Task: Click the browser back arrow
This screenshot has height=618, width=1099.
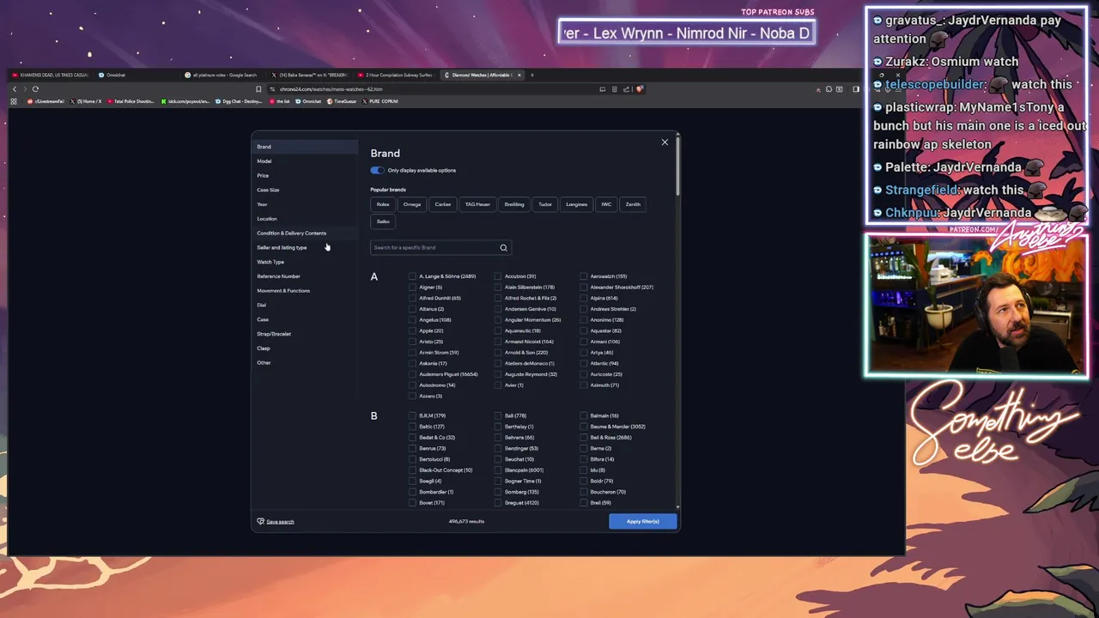Action: 14,89
